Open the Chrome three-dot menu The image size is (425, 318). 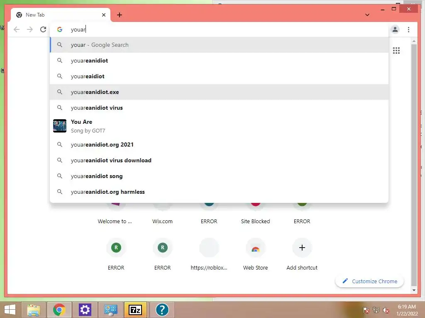tap(408, 29)
